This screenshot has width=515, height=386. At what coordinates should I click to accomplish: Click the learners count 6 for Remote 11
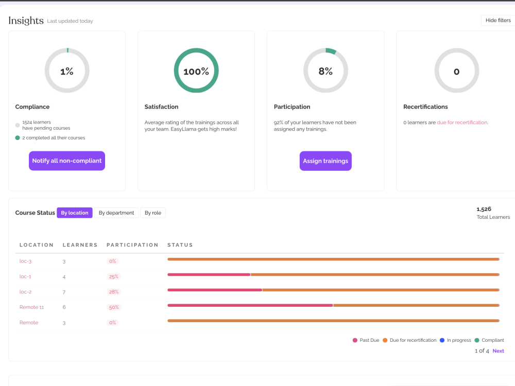click(64, 307)
